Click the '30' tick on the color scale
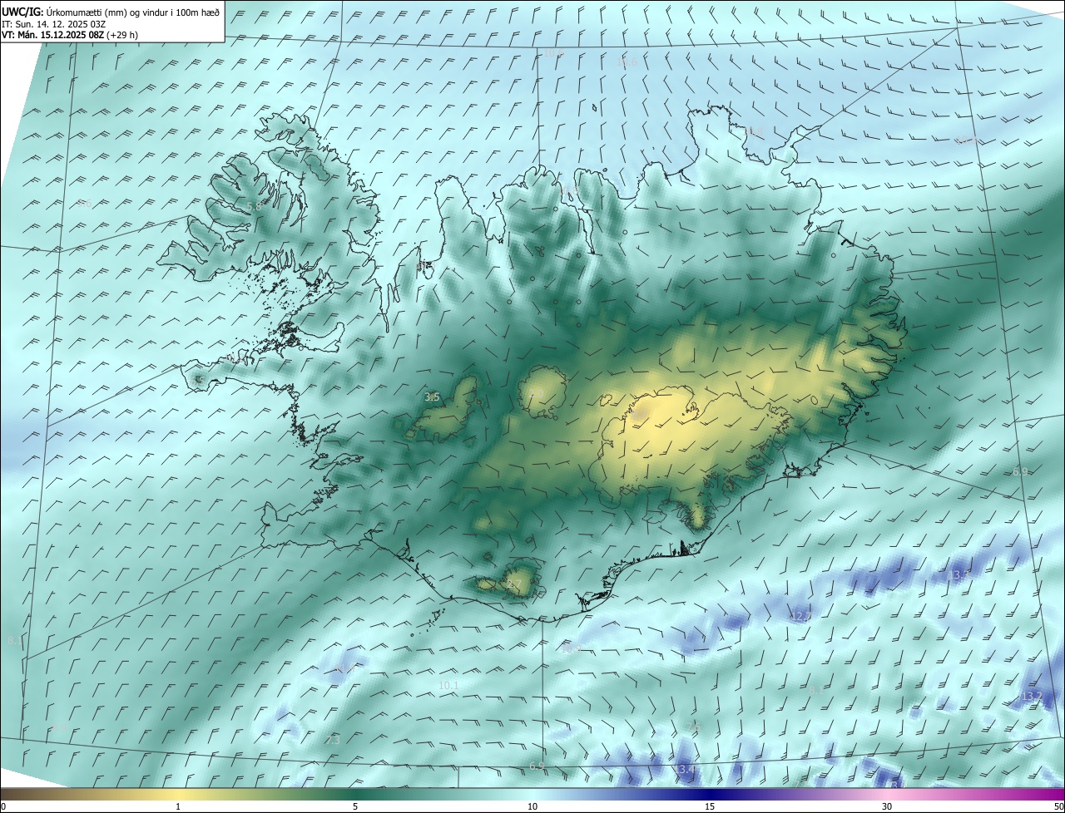Viewport: 1065px width, 813px height. click(x=887, y=807)
